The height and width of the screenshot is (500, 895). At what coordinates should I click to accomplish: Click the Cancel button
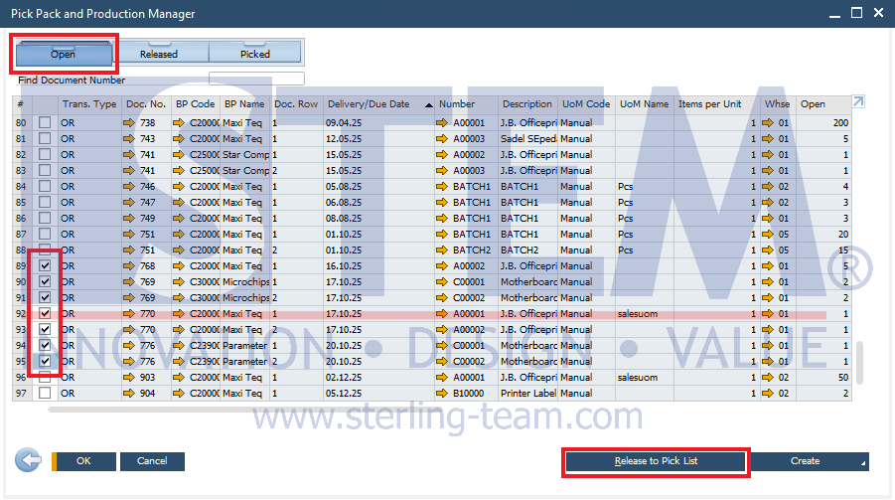(x=152, y=461)
